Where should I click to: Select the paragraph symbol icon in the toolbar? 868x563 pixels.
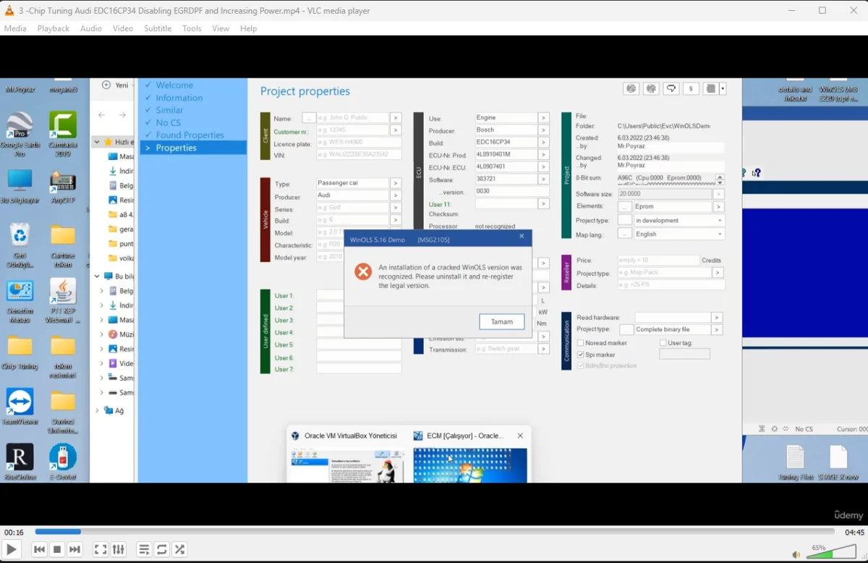[x=691, y=88]
